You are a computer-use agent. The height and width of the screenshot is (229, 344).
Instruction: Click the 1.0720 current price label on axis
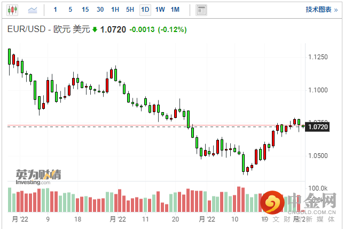tap(318, 127)
